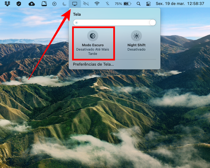Toggle the Night Shift button

[x=136, y=36]
